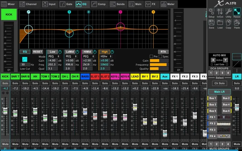This screenshot has width=242, height=151.
Task: Mute the KICK channel
Action: point(5,144)
